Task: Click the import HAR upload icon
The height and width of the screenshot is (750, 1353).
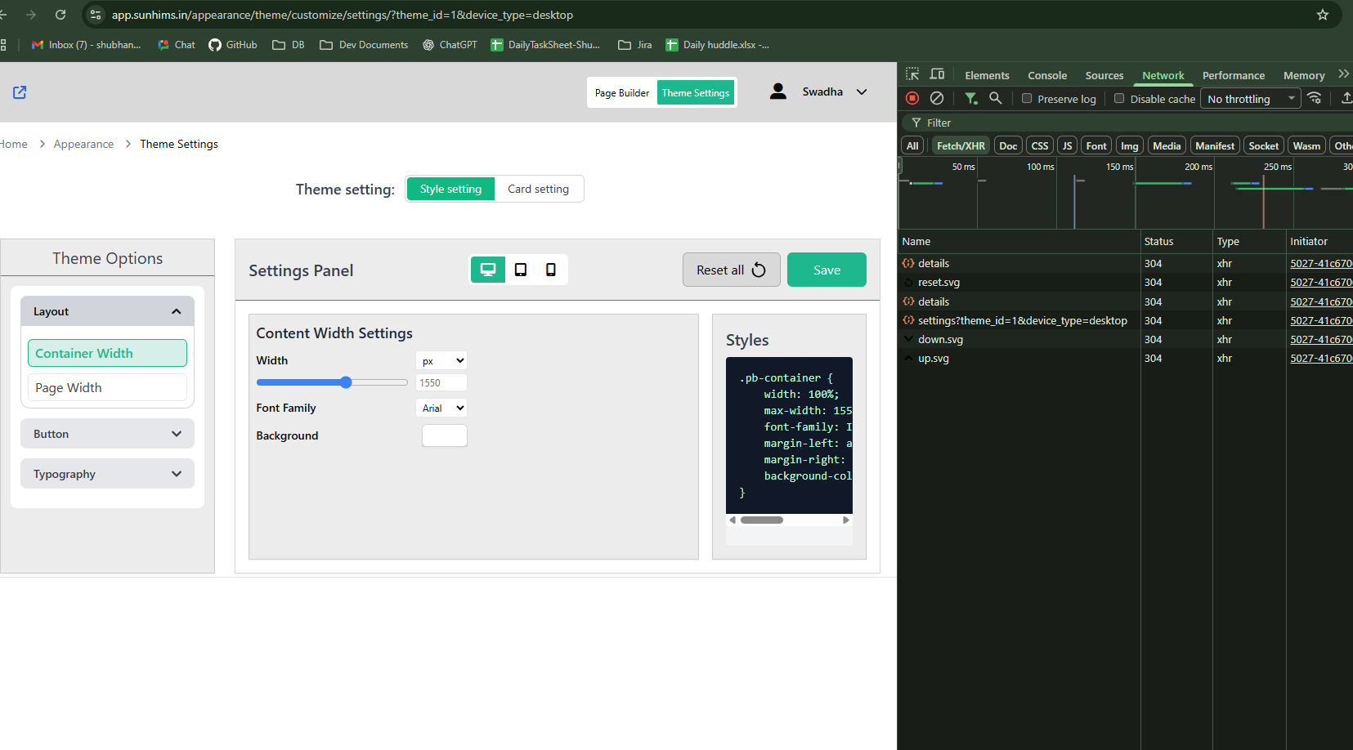Action: tap(1346, 98)
